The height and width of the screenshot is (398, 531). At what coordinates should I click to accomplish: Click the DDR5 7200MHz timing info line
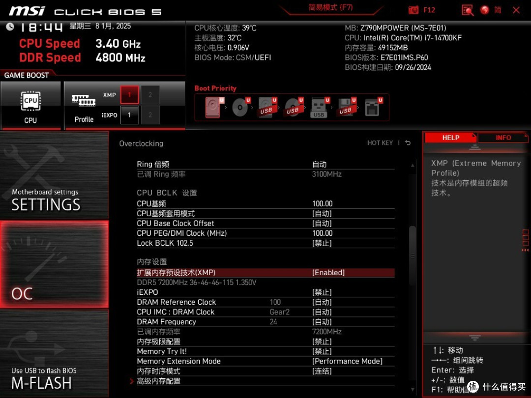point(196,283)
